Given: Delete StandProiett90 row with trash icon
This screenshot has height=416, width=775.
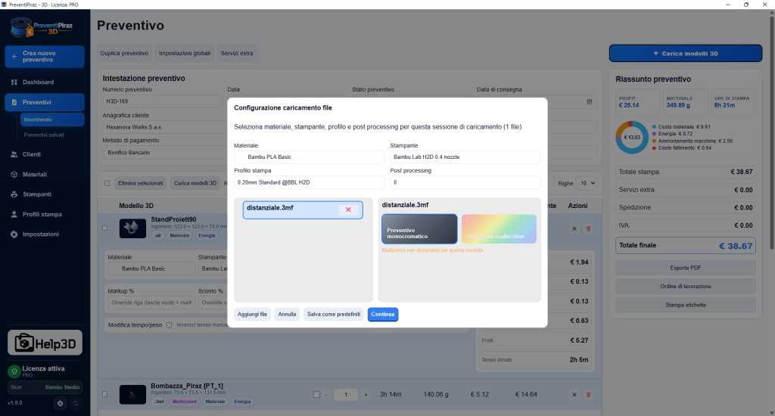Looking at the screenshot, I should click(588, 228).
